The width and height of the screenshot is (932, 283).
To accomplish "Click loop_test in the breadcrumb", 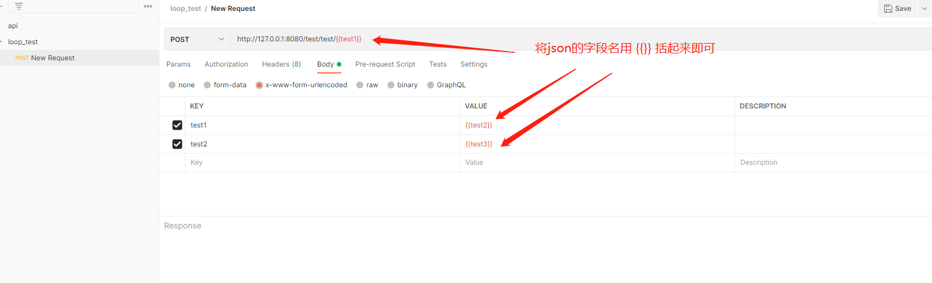I will coord(185,9).
